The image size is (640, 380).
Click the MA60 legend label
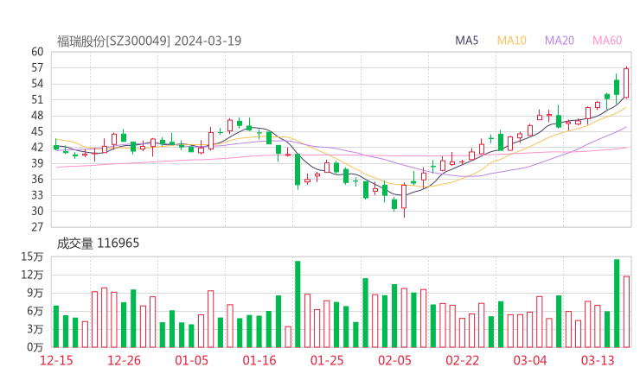(607, 41)
